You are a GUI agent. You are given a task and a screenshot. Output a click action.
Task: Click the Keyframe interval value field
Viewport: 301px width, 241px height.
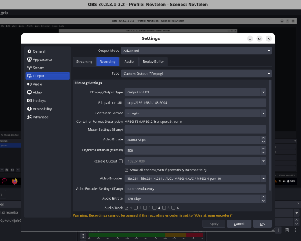pos(192,151)
